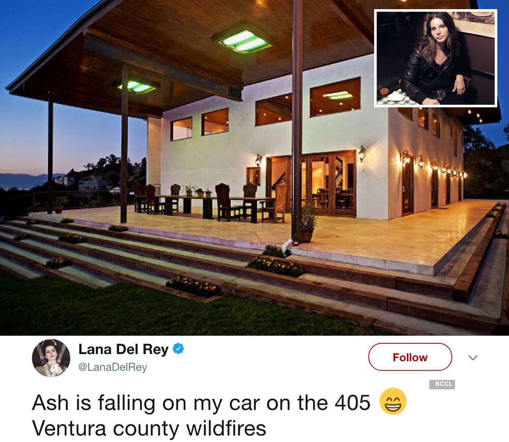Click the wall lantern right of patio doors

point(361,153)
